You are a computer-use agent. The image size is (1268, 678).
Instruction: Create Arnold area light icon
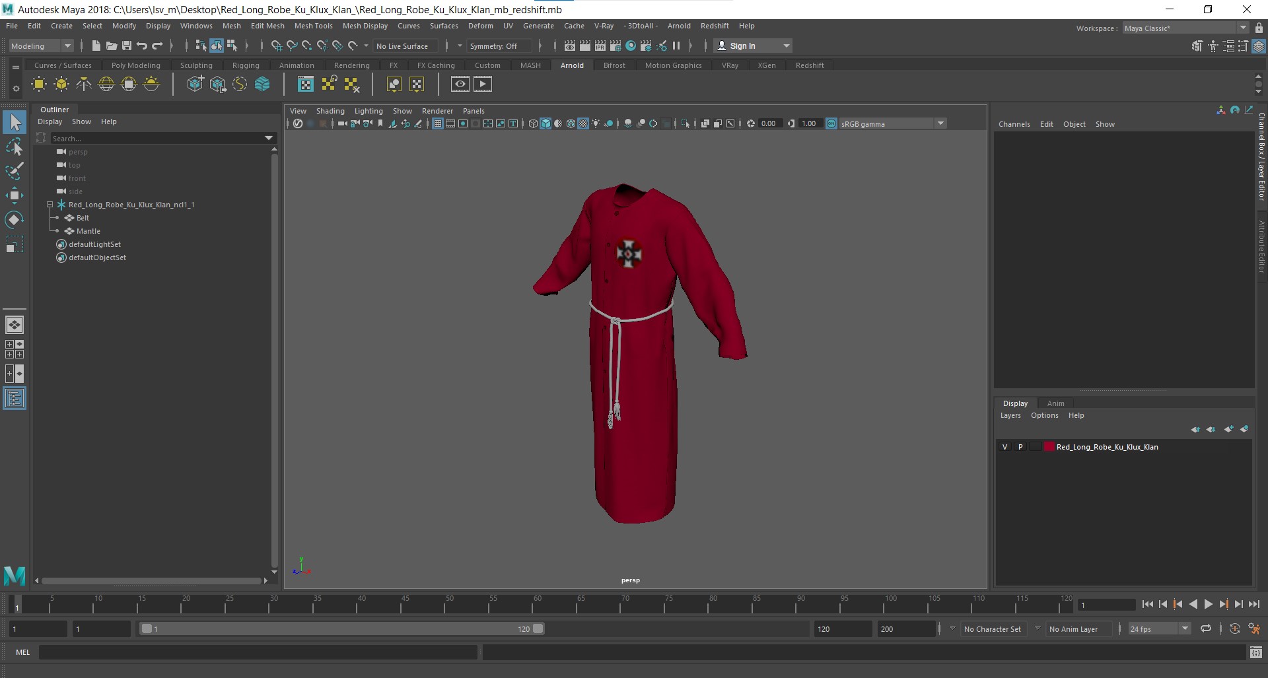click(x=39, y=84)
